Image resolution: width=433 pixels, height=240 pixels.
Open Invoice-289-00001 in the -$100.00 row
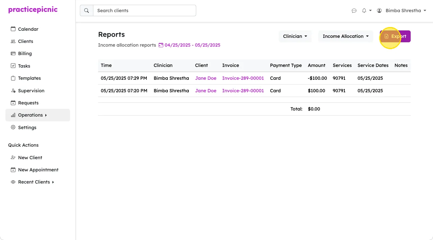(x=243, y=78)
